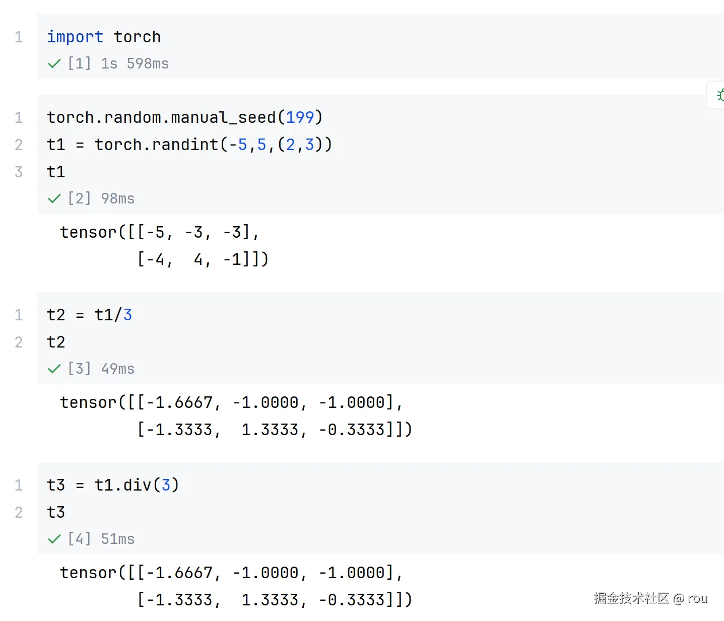The height and width of the screenshot is (621, 724).
Task: Click green checkmark next to [3] 49ms
Action: pos(54,369)
